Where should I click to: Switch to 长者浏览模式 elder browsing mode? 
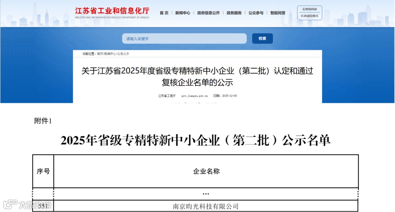pos(310,16)
